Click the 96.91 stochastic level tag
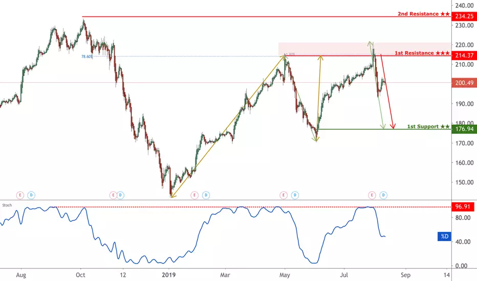The height and width of the screenshot is (281, 477). pos(463,206)
